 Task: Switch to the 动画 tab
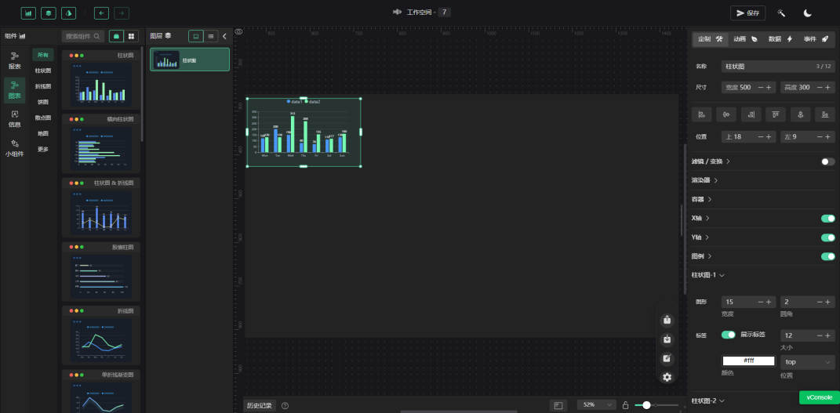(745, 39)
